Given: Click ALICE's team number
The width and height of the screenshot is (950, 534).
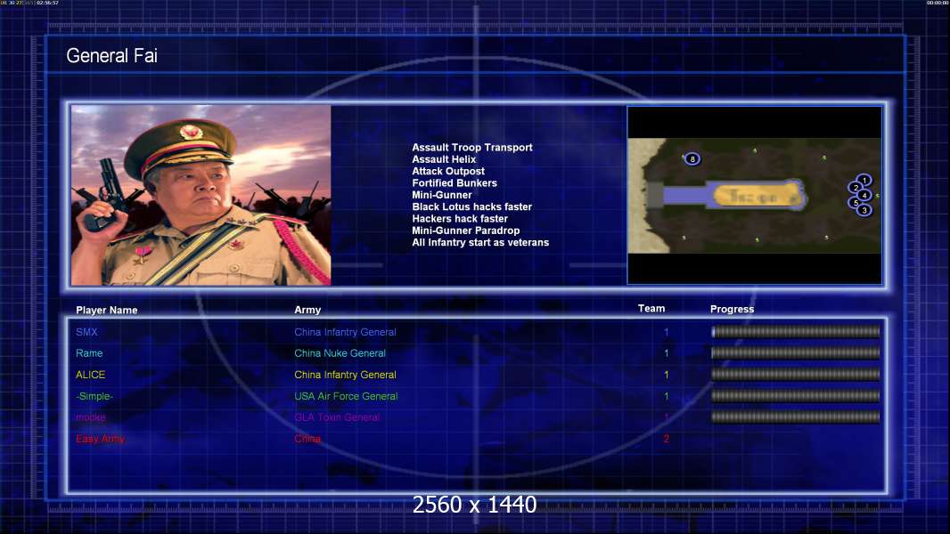Looking at the screenshot, I should point(666,375).
